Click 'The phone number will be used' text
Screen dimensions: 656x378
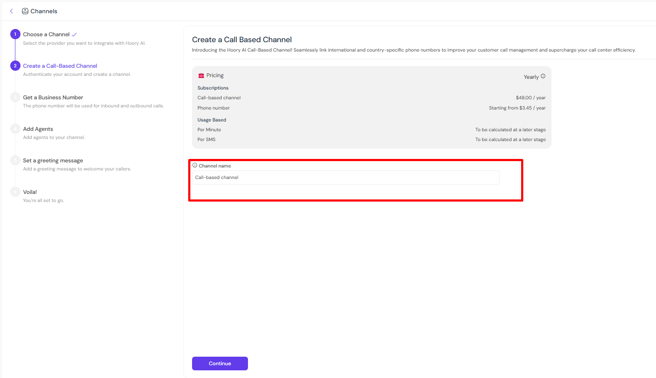(x=93, y=106)
